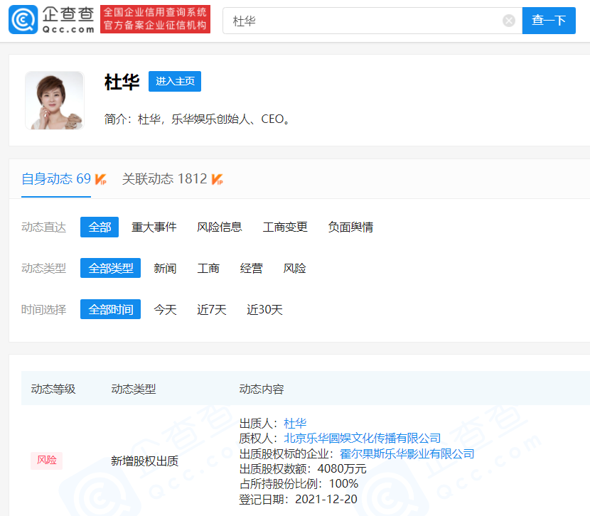
Task: Filter by 工商变更
Action: 285,227
